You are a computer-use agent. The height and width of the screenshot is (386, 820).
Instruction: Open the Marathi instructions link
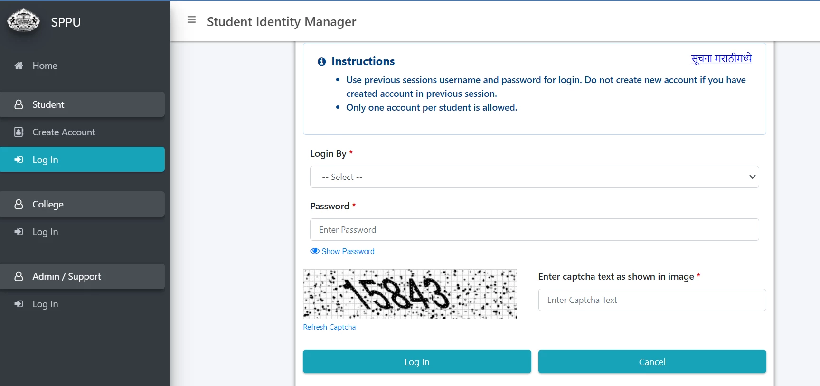(x=721, y=58)
